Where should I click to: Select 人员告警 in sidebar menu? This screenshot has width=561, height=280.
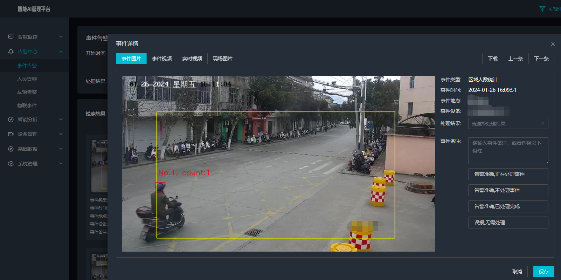(x=27, y=79)
